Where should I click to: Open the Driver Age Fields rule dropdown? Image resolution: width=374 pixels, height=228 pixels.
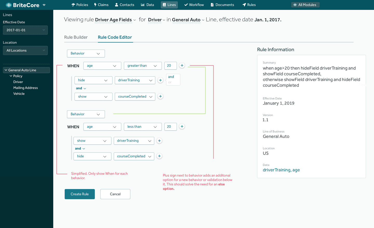pos(115,20)
